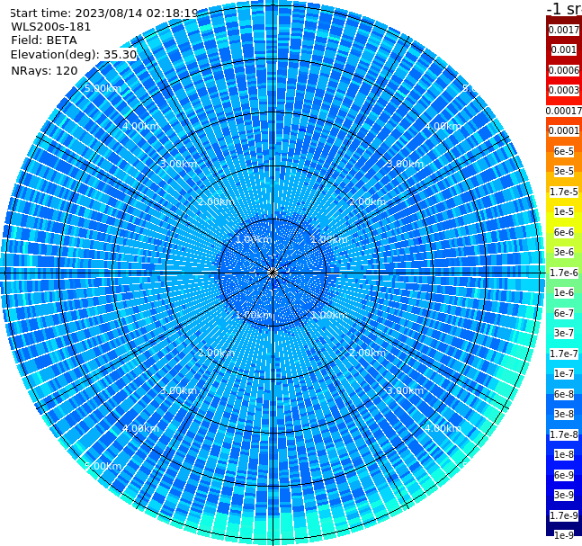The height and width of the screenshot is (546, 582).
Task: Click the lower-left 5.00km range label
Action: [103, 466]
